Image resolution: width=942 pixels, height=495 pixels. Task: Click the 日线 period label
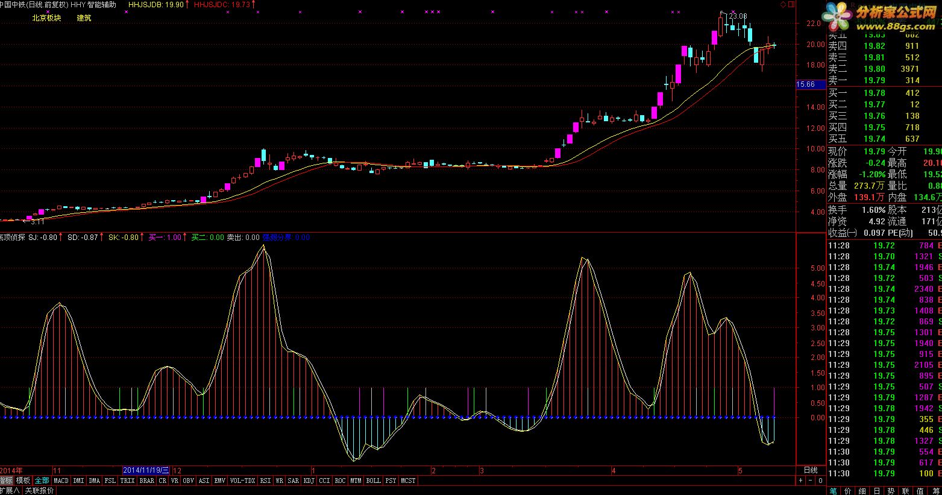coord(811,470)
